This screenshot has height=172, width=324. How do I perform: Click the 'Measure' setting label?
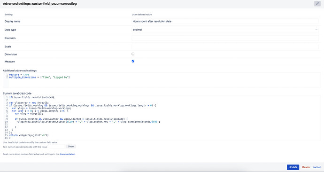pyautogui.click(x=9, y=62)
